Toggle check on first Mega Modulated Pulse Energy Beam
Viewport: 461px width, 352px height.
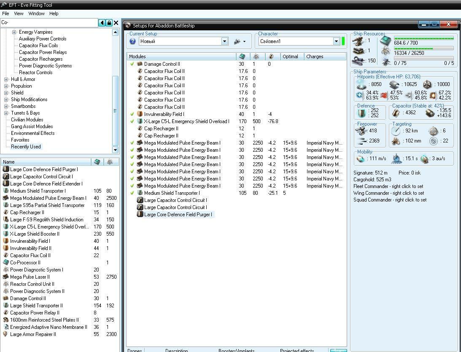tap(132, 143)
